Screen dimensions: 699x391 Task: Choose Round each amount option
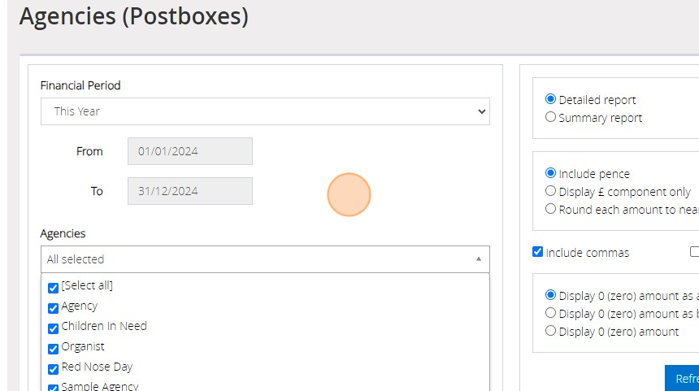point(550,209)
